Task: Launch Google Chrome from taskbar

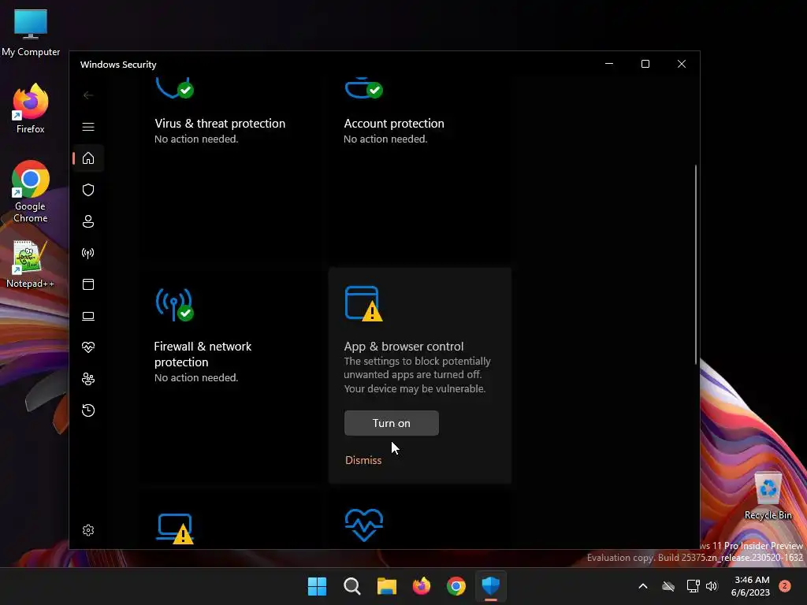Action: (456, 586)
